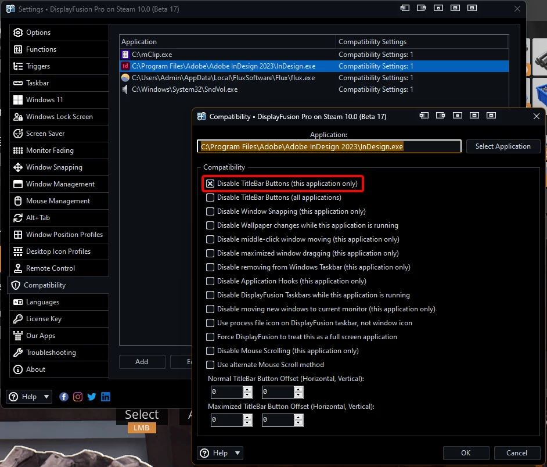Tick Disable Wallpaper changes while application runs
The height and width of the screenshot is (467, 547).
[210, 225]
